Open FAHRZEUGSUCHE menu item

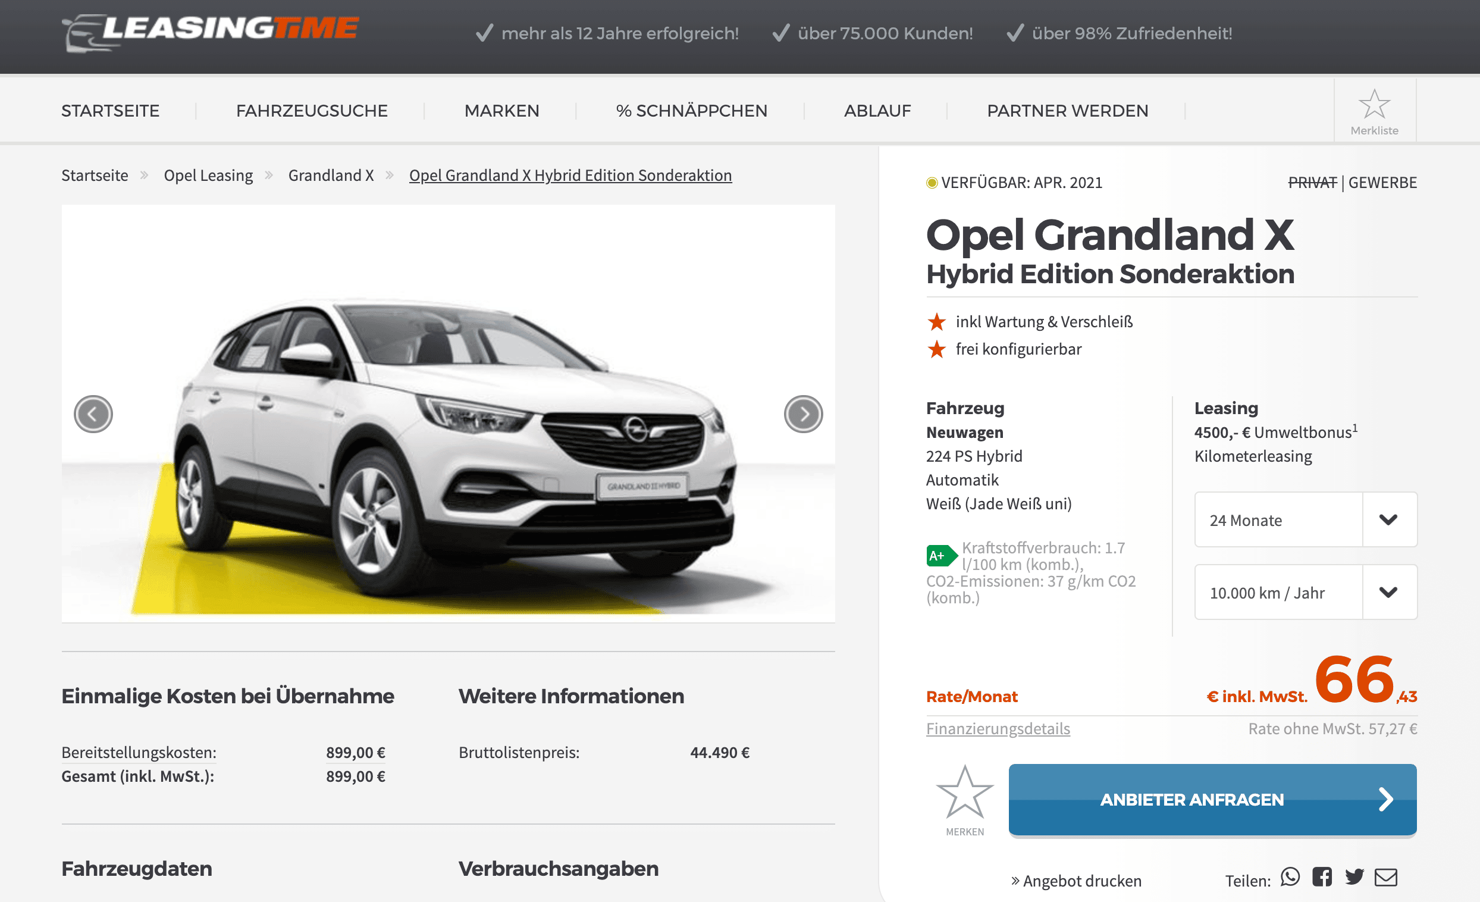tap(312, 111)
